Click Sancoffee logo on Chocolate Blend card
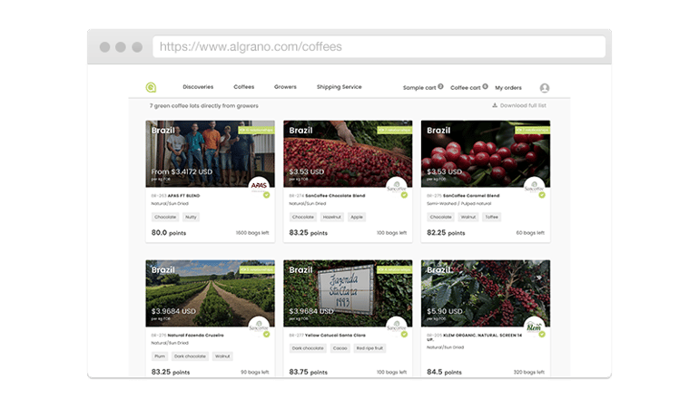Screen dimensions: 699x410 point(397,186)
